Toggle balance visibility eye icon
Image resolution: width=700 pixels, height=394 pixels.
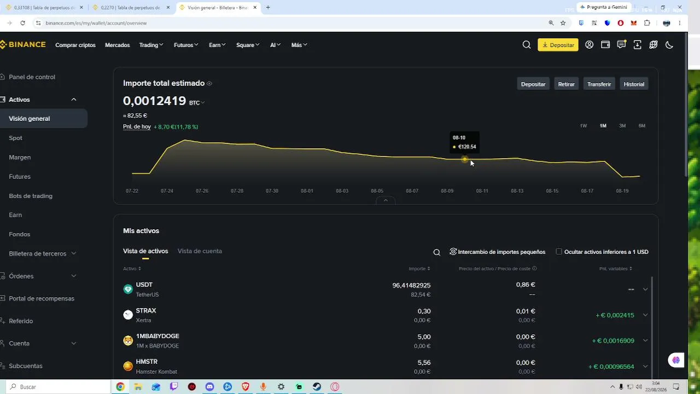click(209, 84)
